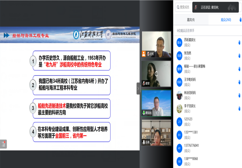Click the 搜索成员 search field

[184, 7]
